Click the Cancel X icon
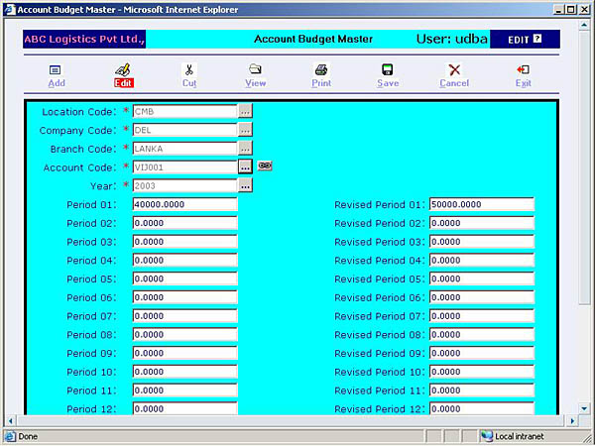The image size is (595, 446). point(454,70)
